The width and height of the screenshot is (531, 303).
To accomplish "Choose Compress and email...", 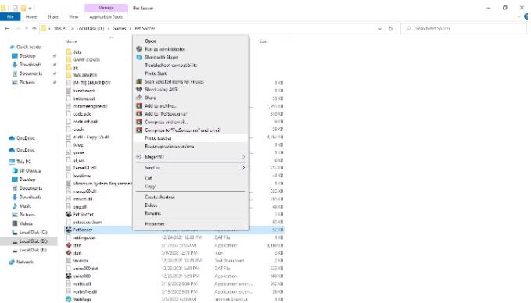I will (167, 122).
